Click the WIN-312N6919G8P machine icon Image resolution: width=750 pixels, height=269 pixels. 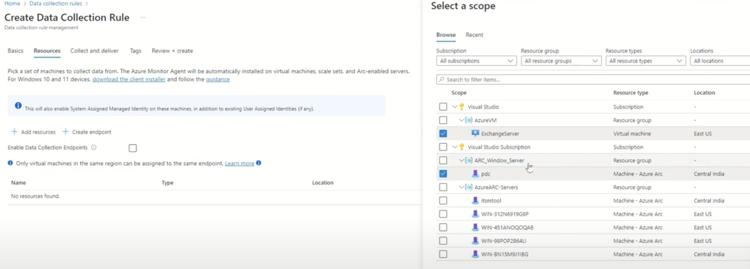tap(475, 214)
